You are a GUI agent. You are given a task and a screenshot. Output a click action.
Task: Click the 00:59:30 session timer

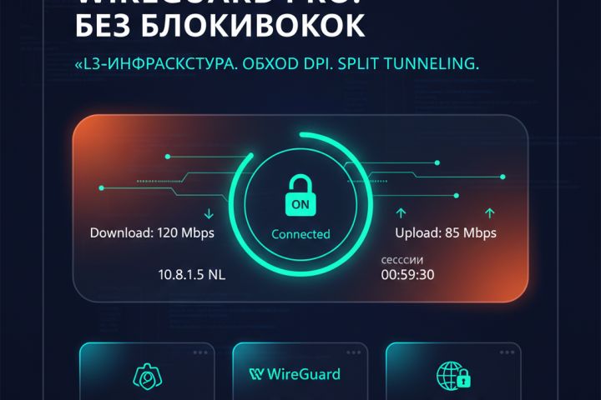point(407,274)
